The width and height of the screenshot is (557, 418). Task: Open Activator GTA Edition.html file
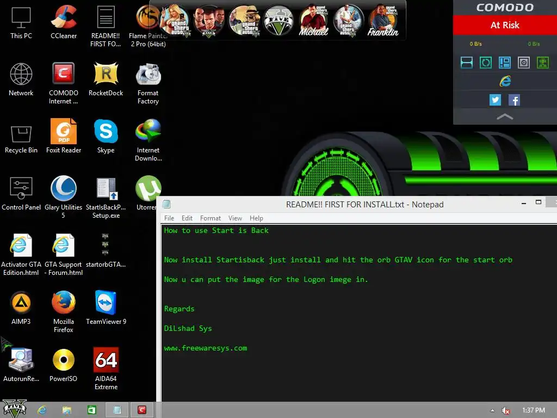tap(21, 254)
